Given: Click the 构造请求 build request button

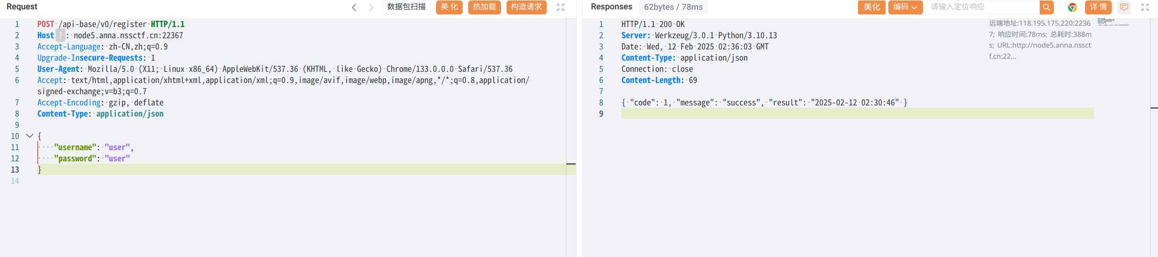Looking at the screenshot, I should 526,7.
